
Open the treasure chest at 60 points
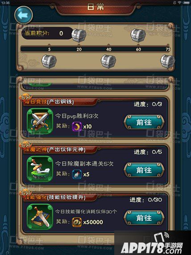pos(138,35)
